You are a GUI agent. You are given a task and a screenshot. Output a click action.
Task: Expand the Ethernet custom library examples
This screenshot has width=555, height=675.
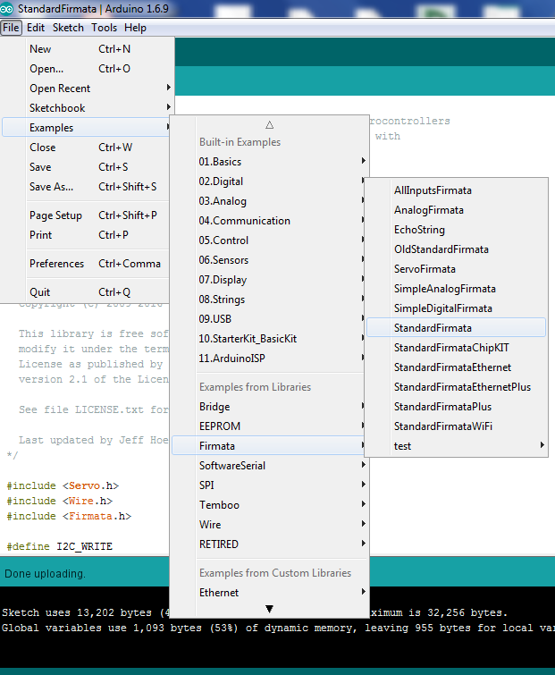tap(269, 593)
